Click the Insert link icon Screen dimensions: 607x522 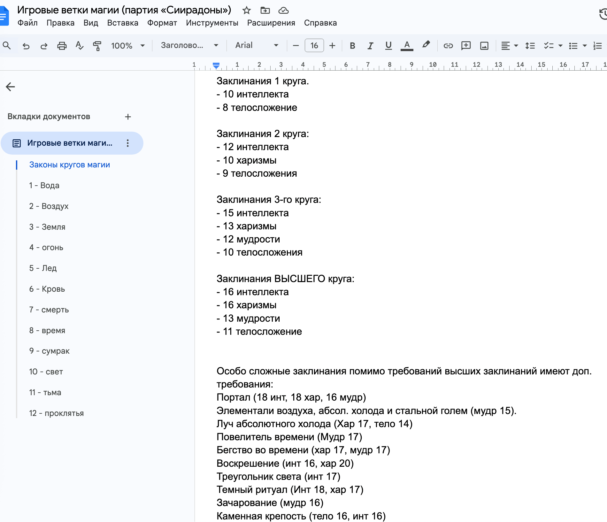pos(448,46)
